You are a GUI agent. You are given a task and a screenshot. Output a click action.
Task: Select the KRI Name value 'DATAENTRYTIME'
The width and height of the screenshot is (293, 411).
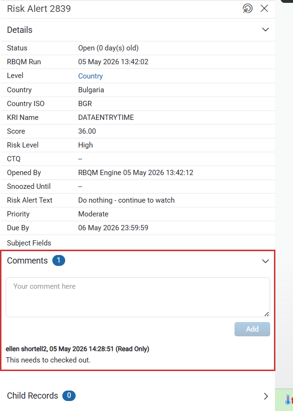[106, 117]
